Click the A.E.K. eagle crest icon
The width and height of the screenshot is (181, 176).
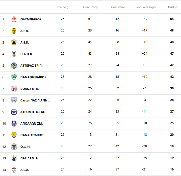pyautogui.click(x=14, y=43)
